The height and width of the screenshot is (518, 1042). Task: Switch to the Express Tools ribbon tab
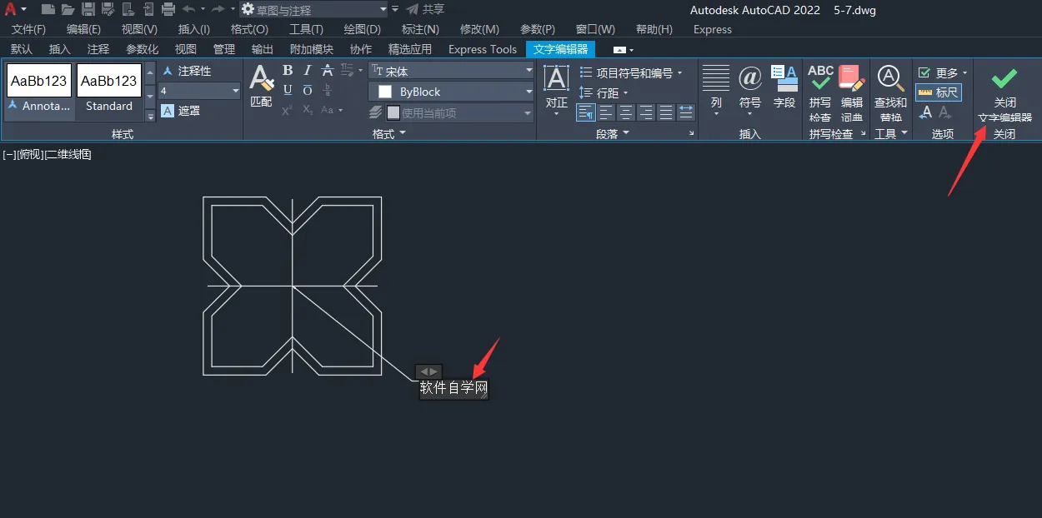[483, 49]
